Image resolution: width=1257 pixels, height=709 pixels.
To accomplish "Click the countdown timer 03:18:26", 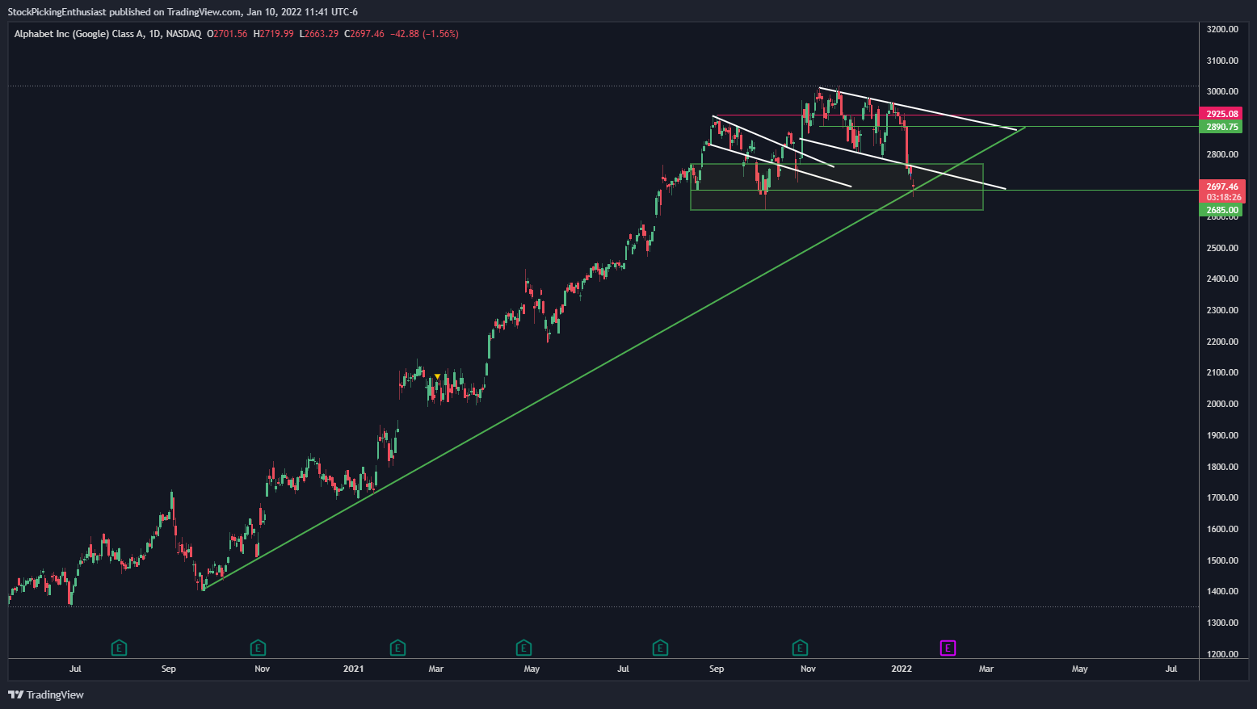I will [x=1223, y=197].
